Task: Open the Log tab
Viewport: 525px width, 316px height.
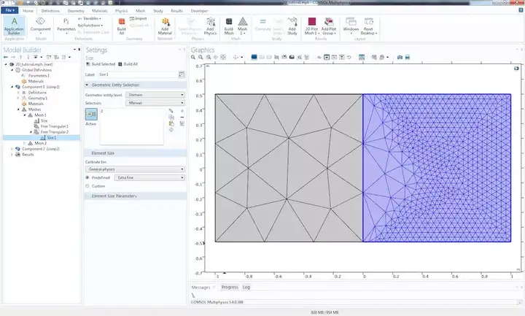Action: tap(246, 288)
